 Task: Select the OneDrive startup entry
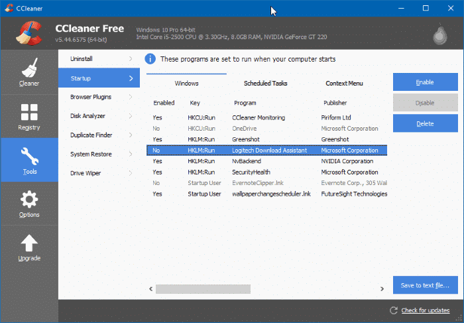(x=266, y=129)
